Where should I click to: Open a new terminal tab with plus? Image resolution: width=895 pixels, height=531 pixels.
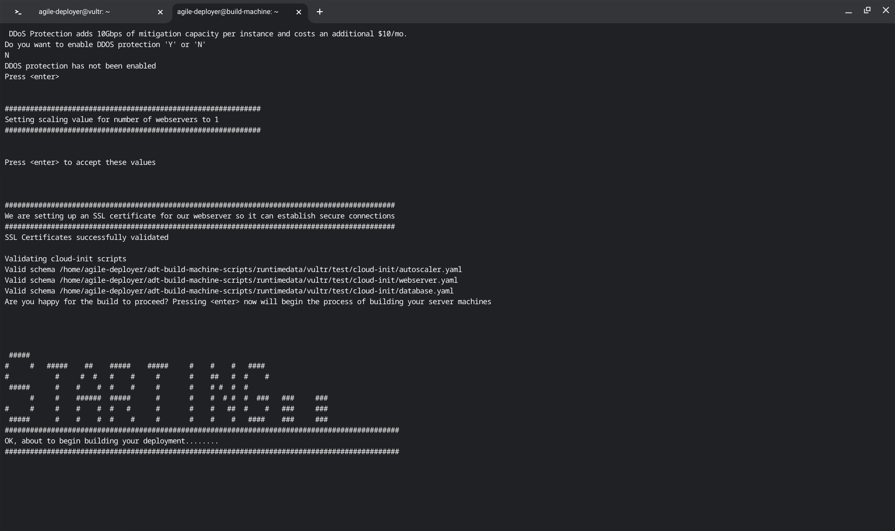click(x=319, y=12)
